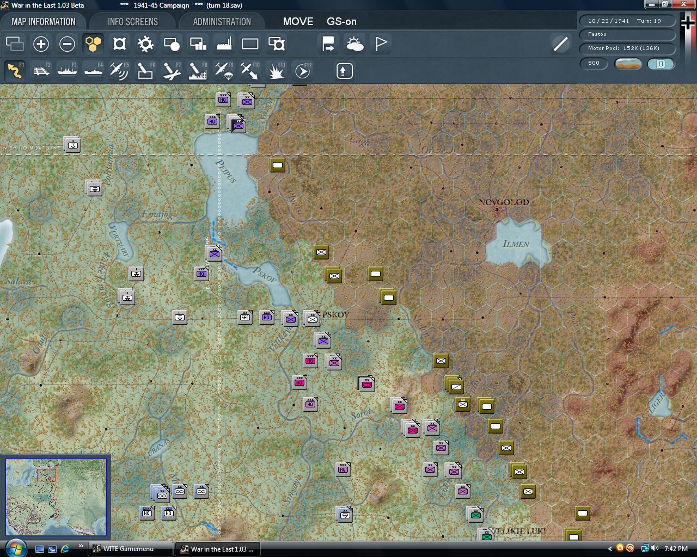Screen dimensions: 697x557
Task: Select Air transport mode F9
Action: [224, 71]
